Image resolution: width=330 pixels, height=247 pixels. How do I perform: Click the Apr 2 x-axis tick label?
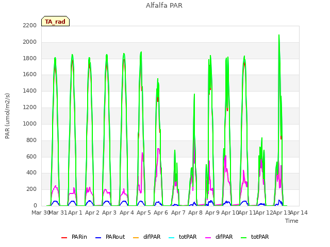pos(92,213)
